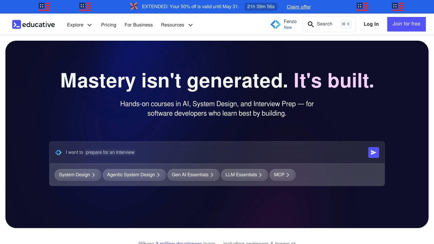Open the Pricing page
The height and width of the screenshot is (244, 434).
[108, 25]
